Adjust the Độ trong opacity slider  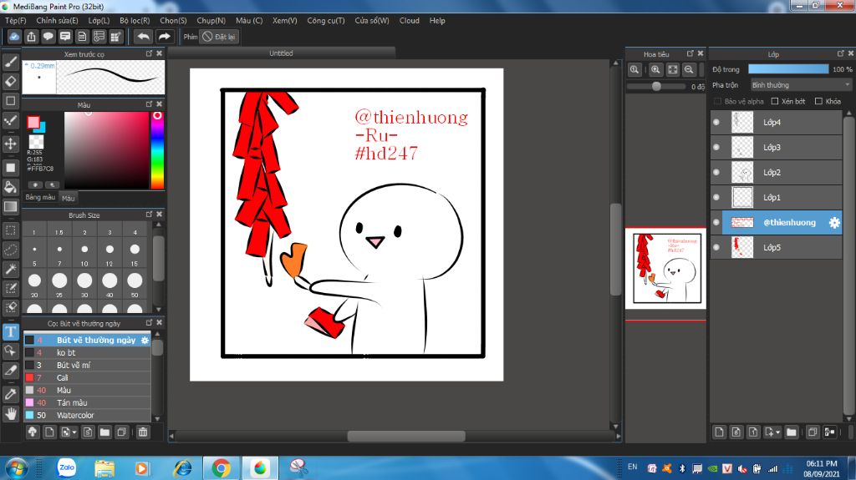tap(788, 69)
